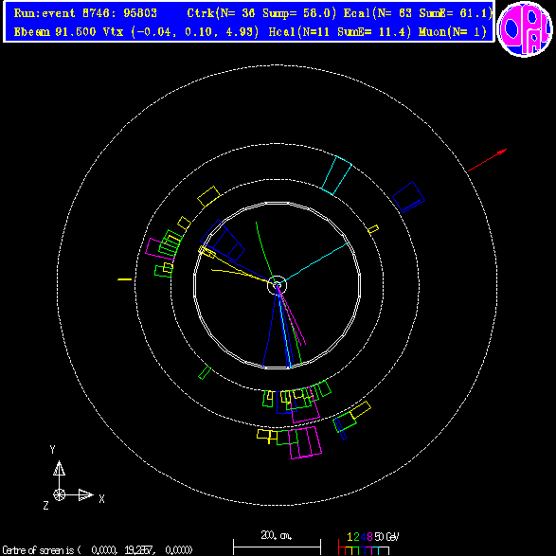Click the XYZ coordinate axes indicator

74,478
